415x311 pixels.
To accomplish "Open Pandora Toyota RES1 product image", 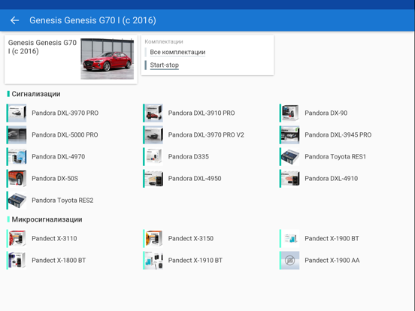I will (290, 156).
